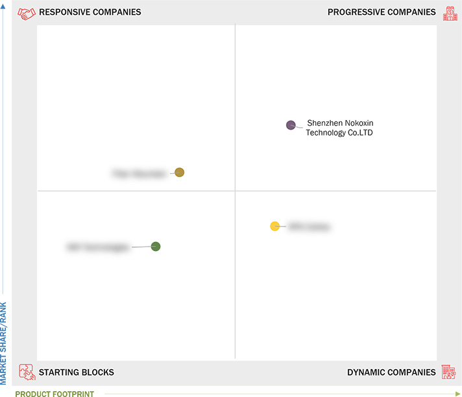This screenshot has height=397, width=462.
Task: Click the blurred label next to yellow dot
Action: (x=309, y=226)
